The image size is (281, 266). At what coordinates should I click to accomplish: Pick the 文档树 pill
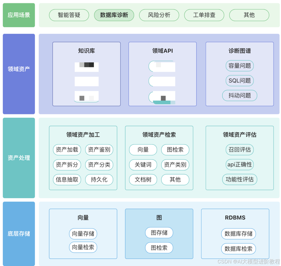pos(143,180)
